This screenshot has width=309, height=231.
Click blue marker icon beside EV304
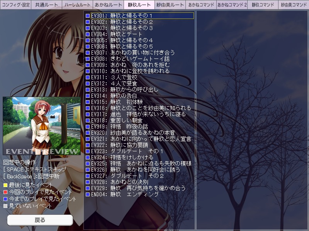point(88,34)
